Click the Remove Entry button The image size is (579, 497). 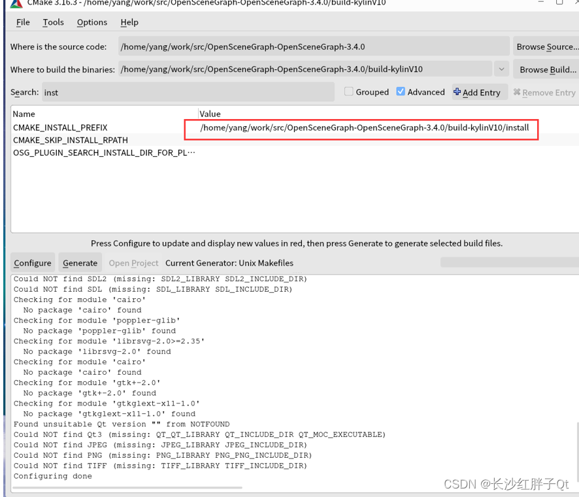pos(544,92)
